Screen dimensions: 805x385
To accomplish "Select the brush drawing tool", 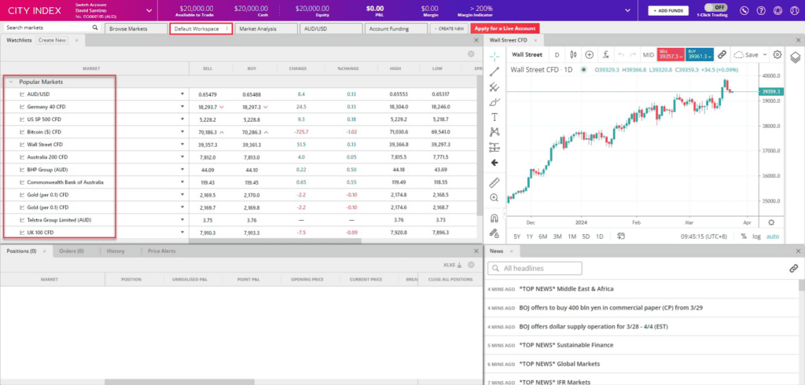I will pos(494,101).
